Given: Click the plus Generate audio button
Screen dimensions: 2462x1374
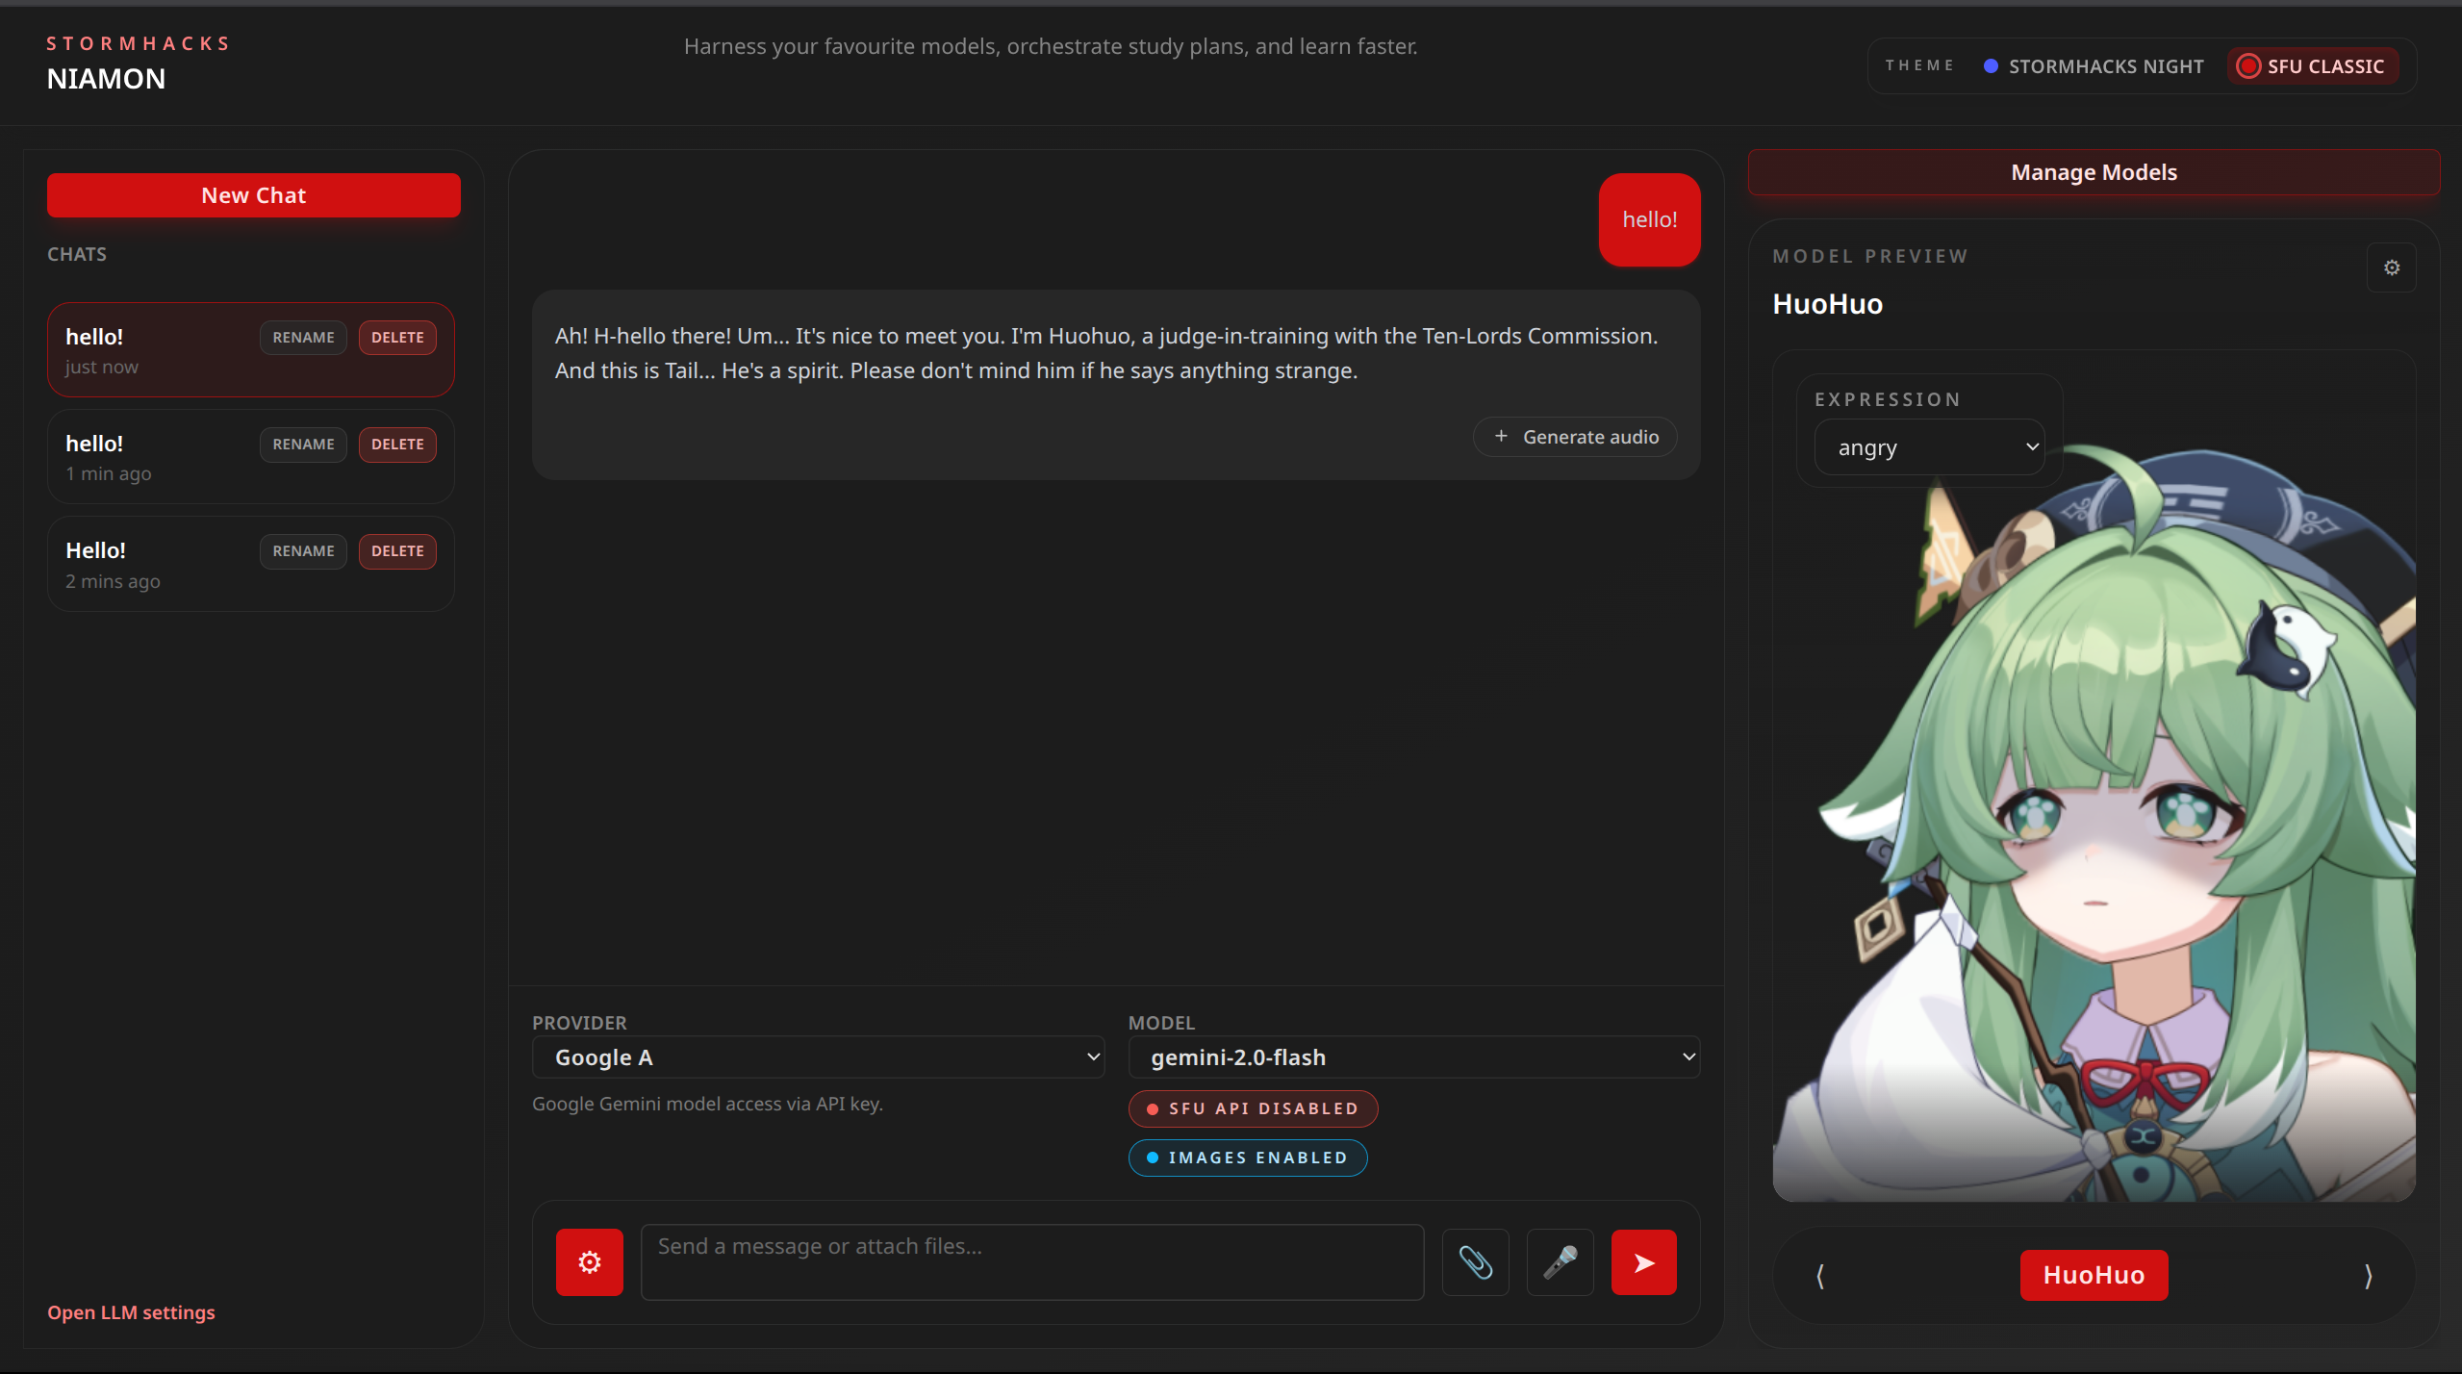Looking at the screenshot, I should pos(1575,437).
